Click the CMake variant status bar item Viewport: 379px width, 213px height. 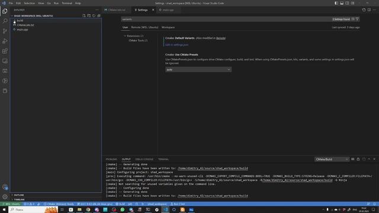click(x=59, y=204)
